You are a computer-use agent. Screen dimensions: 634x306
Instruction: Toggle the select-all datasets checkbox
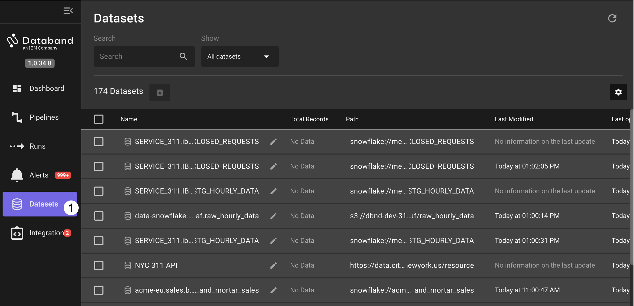pos(99,119)
